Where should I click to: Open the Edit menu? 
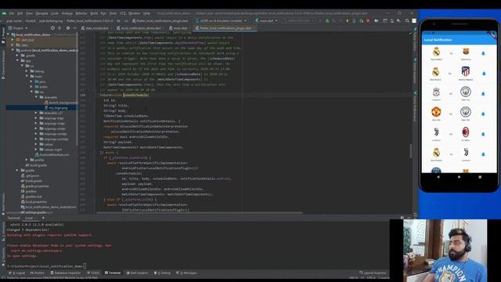tap(20, 13)
